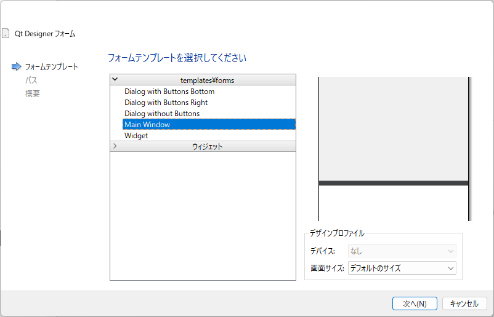Click the Qt Designer form document icon

click(x=6, y=33)
